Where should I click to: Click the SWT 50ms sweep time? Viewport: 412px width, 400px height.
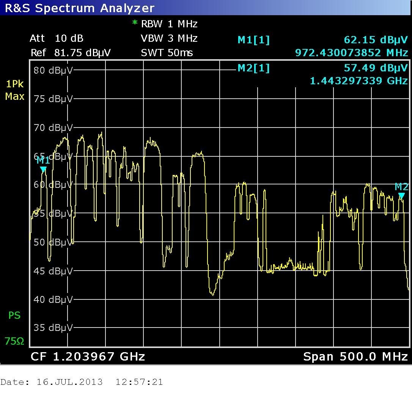pyautogui.click(x=167, y=53)
